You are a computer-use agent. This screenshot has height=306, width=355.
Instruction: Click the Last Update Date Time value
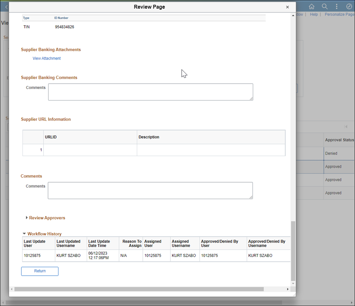(x=99, y=256)
